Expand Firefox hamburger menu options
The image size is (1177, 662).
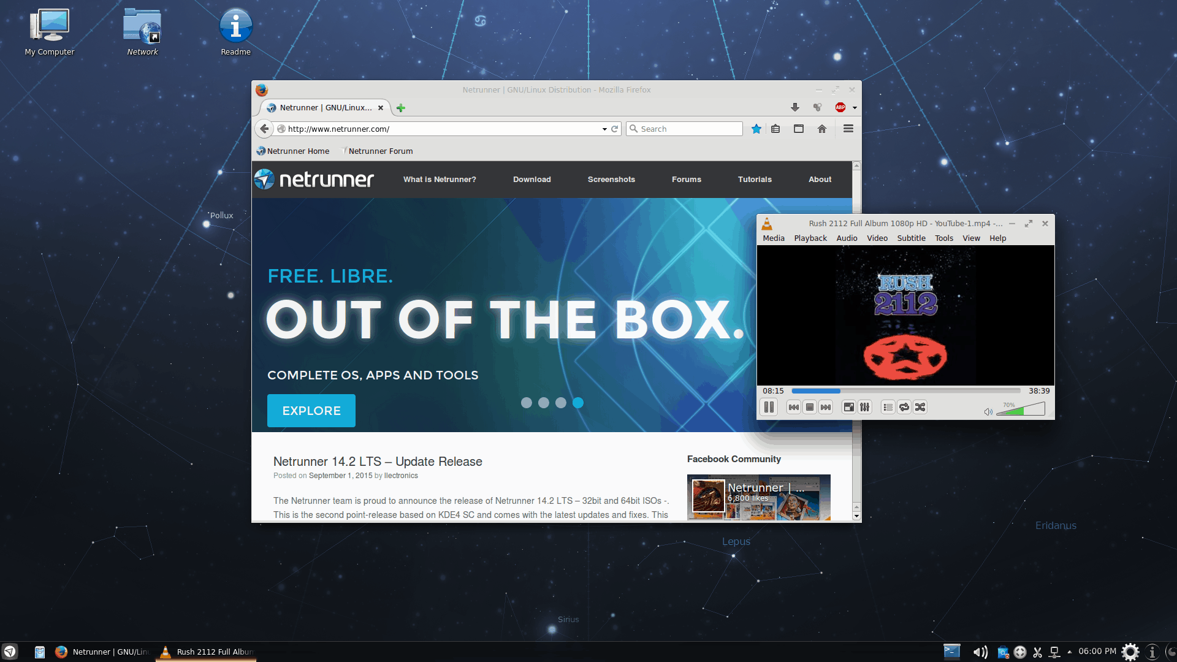(847, 129)
